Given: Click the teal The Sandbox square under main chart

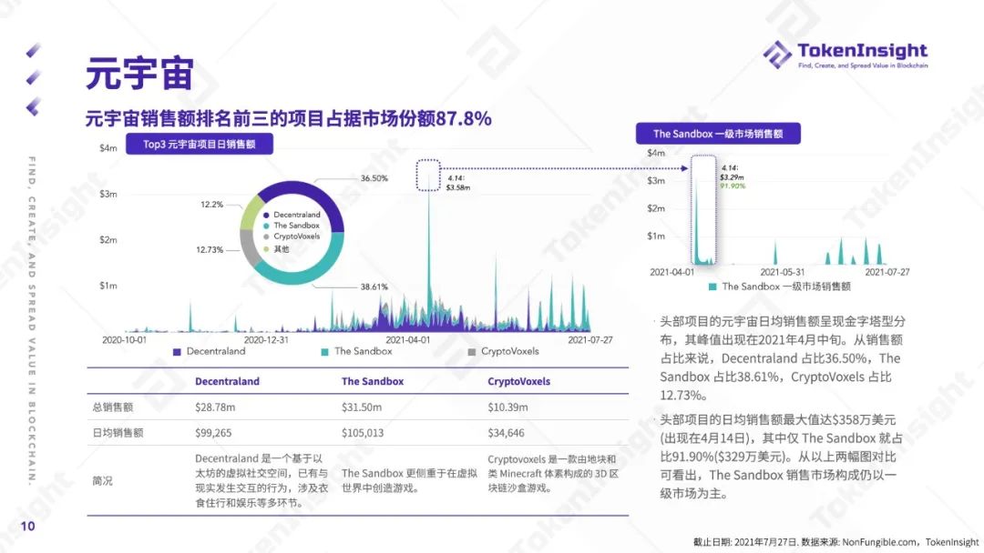Looking at the screenshot, I should [x=324, y=352].
